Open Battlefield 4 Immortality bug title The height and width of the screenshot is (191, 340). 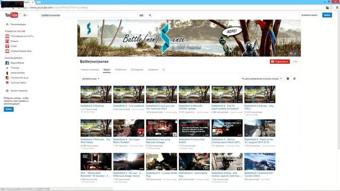pyautogui.click(x=193, y=175)
